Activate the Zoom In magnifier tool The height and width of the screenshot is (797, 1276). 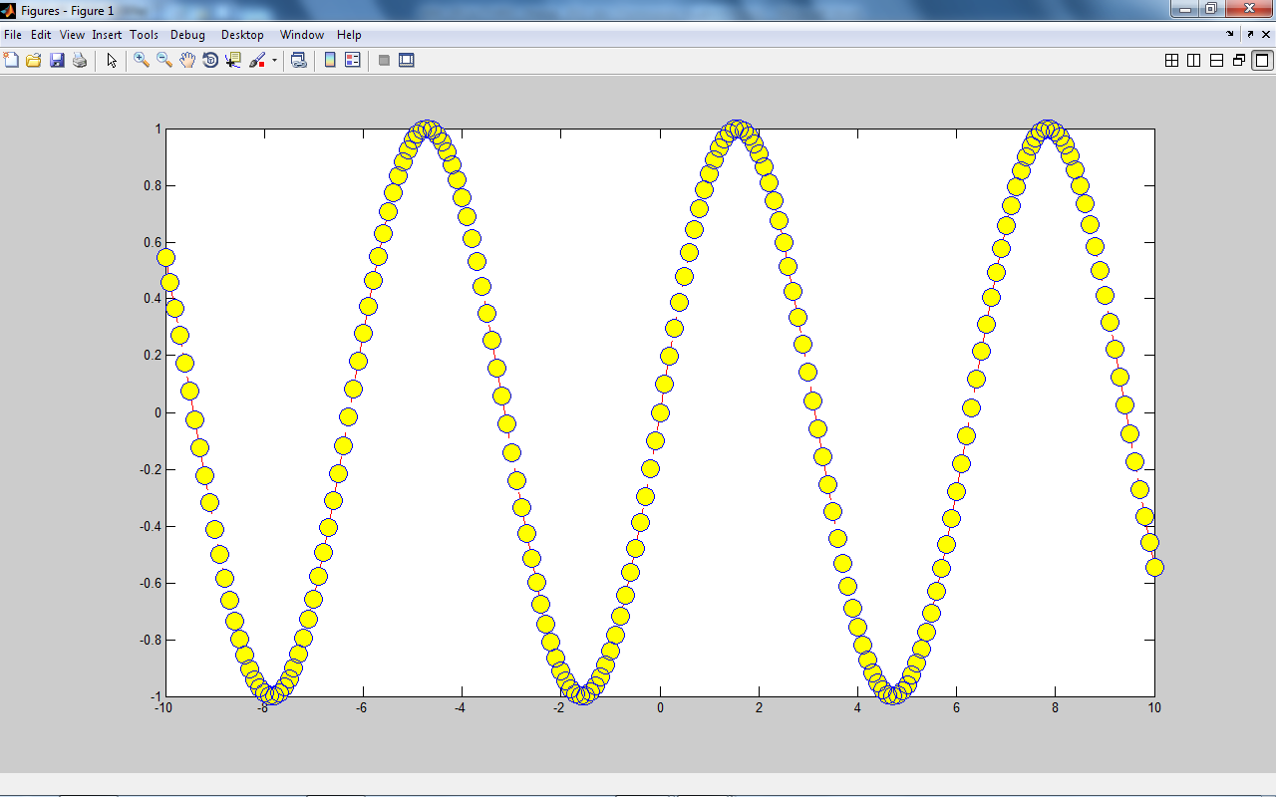pyautogui.click(x=142, y=61)
